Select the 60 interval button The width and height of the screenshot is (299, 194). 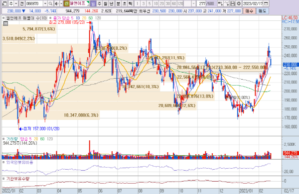pos(174,3)
